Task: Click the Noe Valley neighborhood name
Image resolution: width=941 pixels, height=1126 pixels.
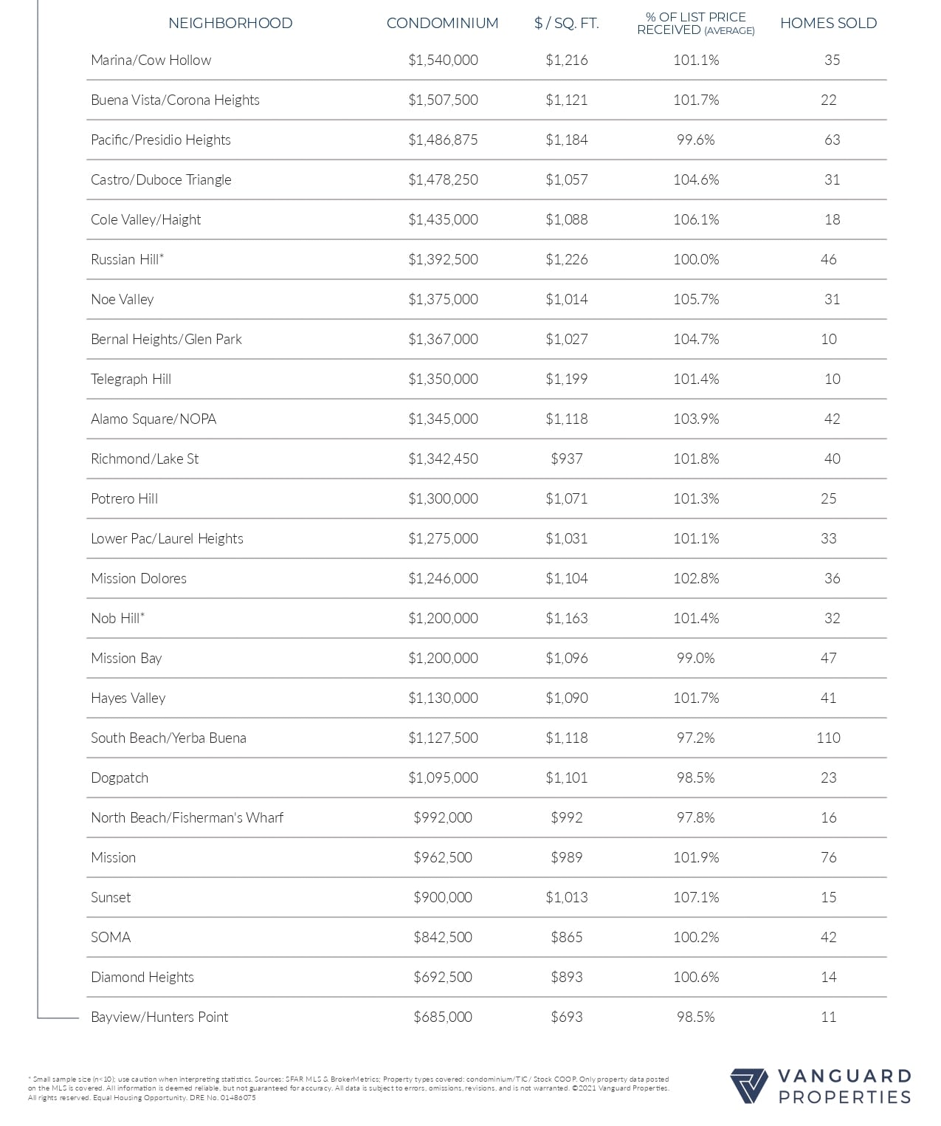Action: pos(123,299)
